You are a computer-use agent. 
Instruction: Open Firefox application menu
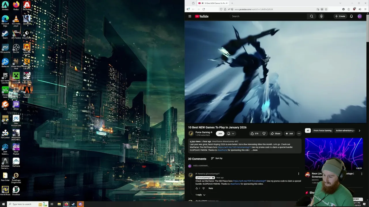(x=366, y=9)
